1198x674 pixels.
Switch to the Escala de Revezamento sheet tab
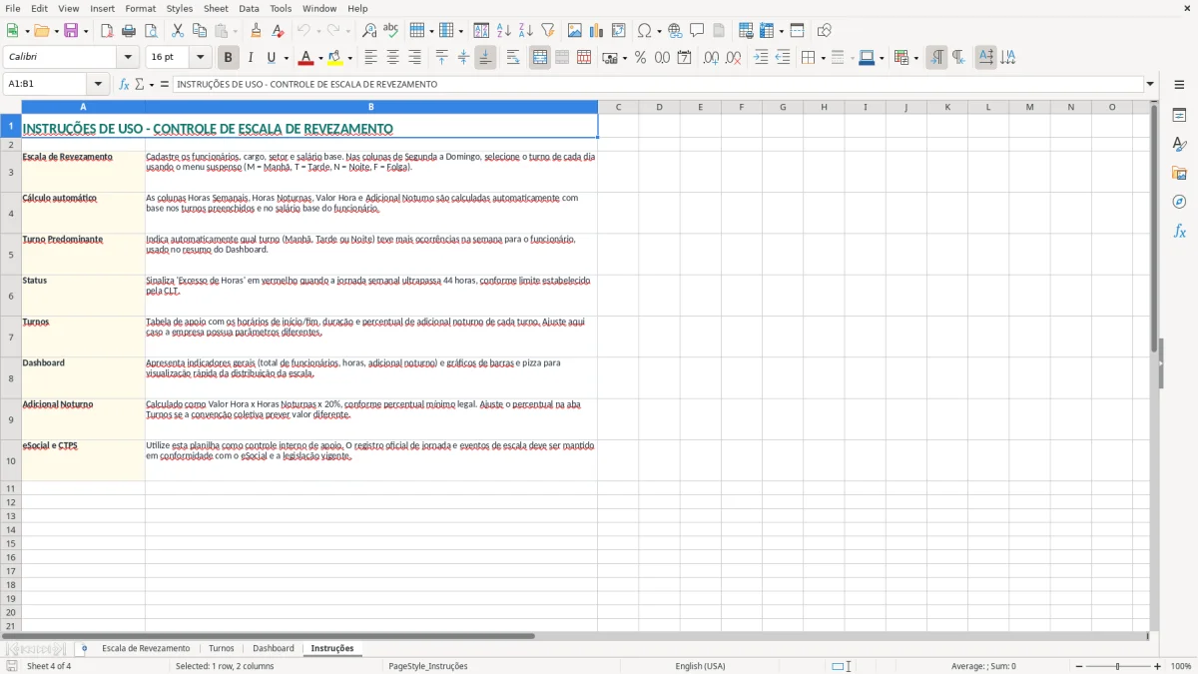[x=146, y=648]
